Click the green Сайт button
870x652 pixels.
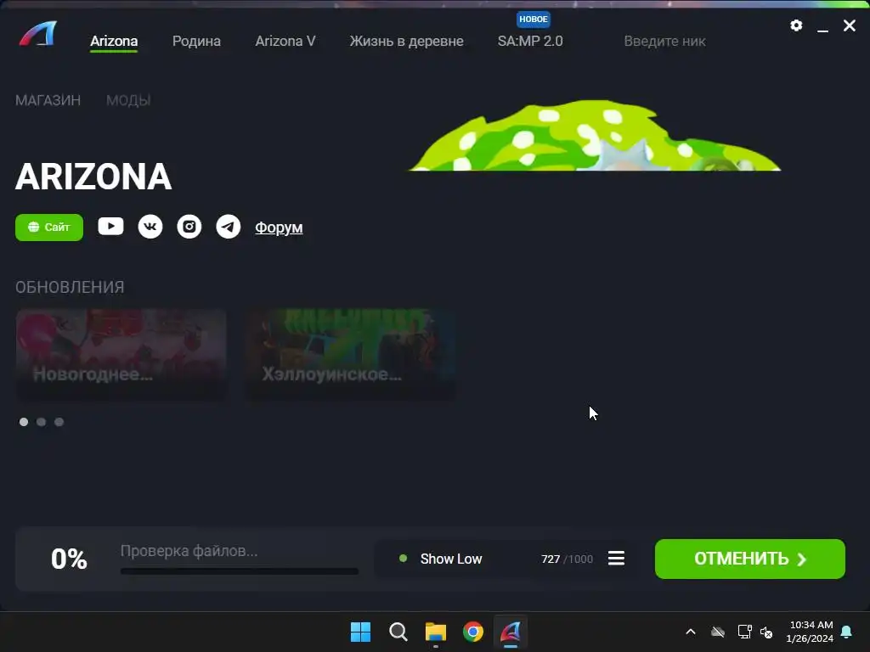click(x=49, y=228)
